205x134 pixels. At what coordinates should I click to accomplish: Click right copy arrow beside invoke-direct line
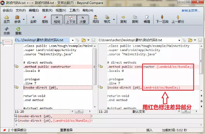click(x=101, y=87)
